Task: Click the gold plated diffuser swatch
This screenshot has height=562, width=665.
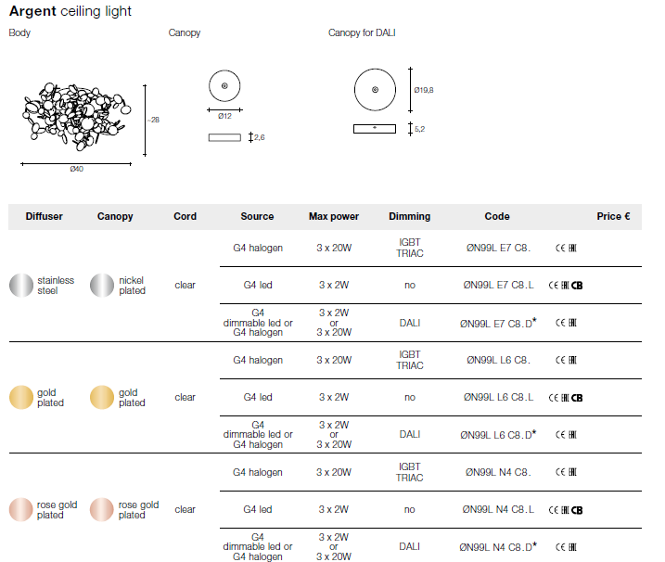Action: pos(21,398)
